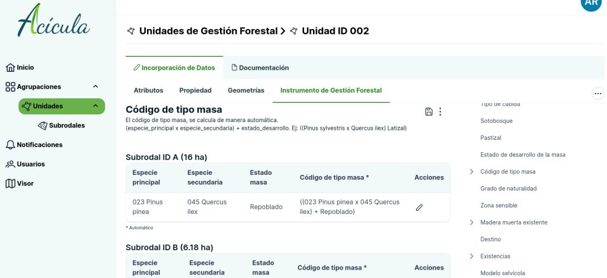
Task: Edit Subrodal ID A row with pencil icon
Action: pyautogui.click(x=419, y=207)
